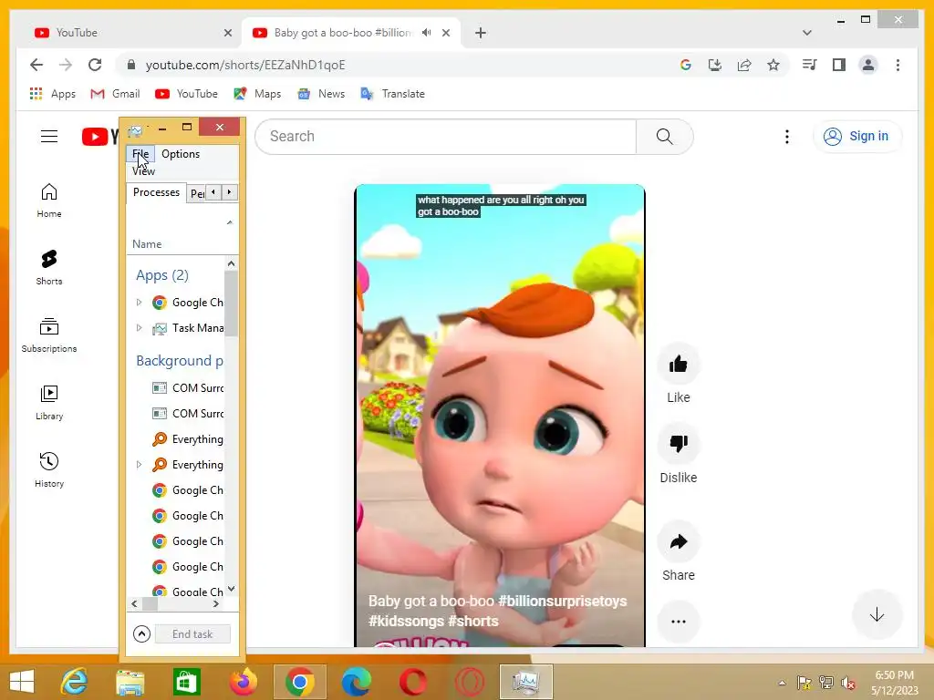Open Library in the YouTube sidebar
The width and height of the screenshot is (934, 700).
click(x=49, y=403)
